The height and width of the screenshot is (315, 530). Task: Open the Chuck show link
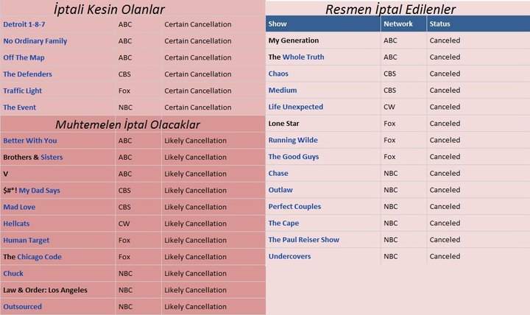coord(13,273)
